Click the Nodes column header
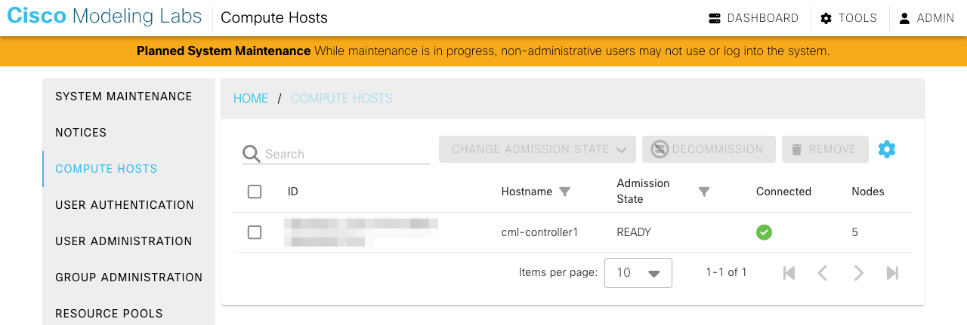Screen dimensions: 967x325 (868, 192)
